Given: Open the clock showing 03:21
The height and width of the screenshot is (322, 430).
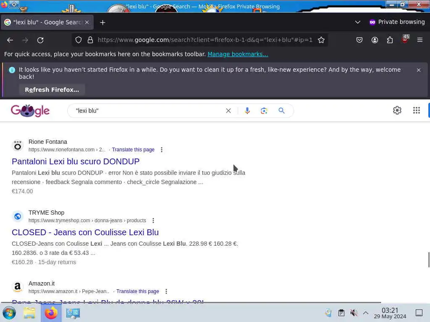Looking at the screenshot, I should click(390, 313).
